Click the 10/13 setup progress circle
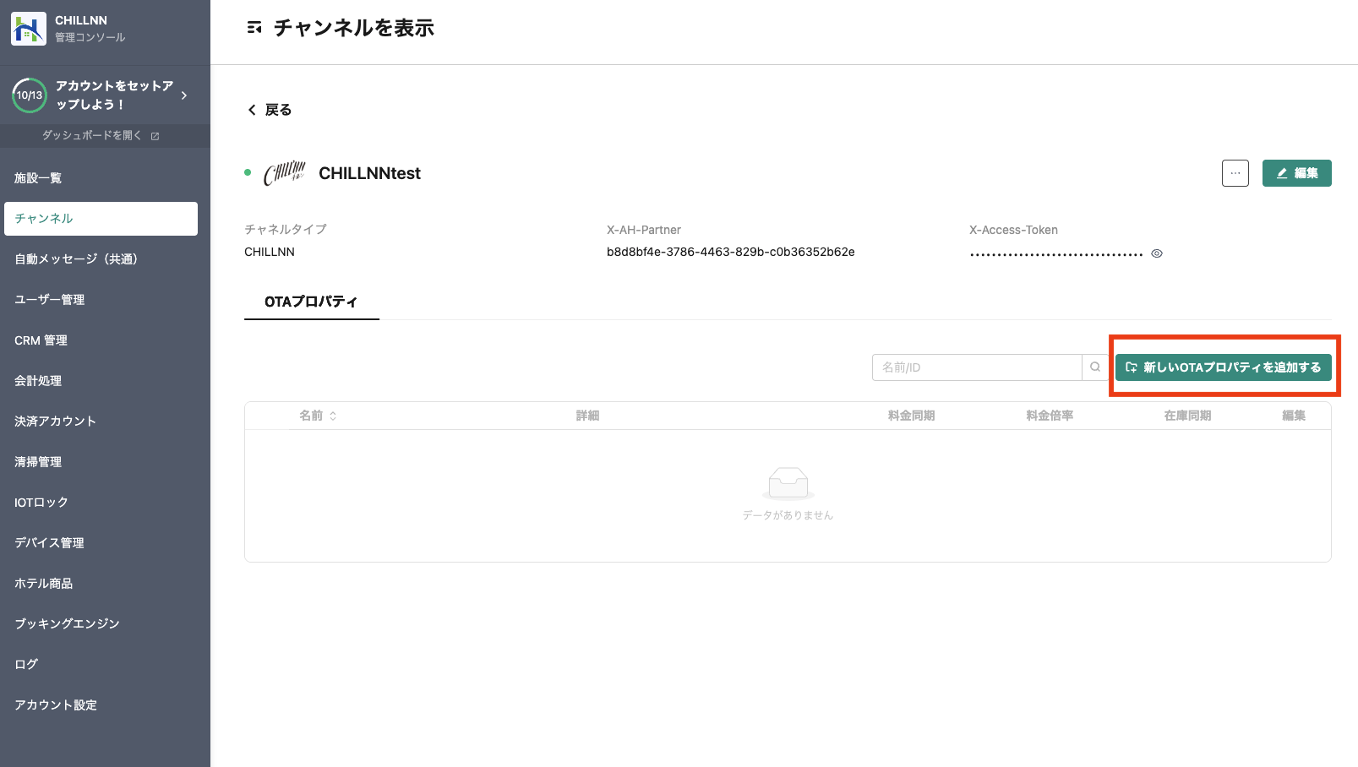The height and width of the screenshot is (767, 1358). pyautogui.click(x=30, y=95)
